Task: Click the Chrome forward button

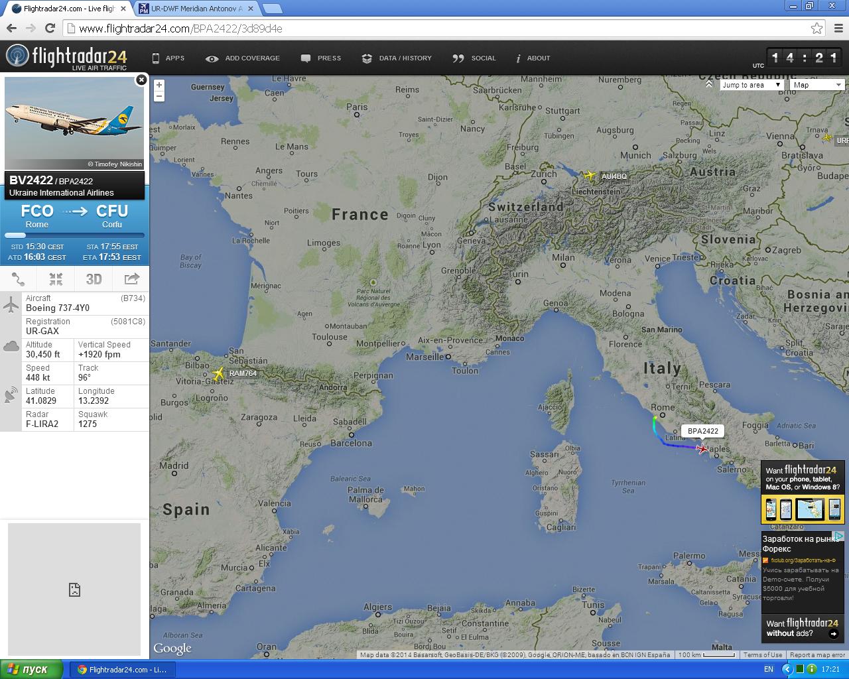Action: click(x=31, y=28)
